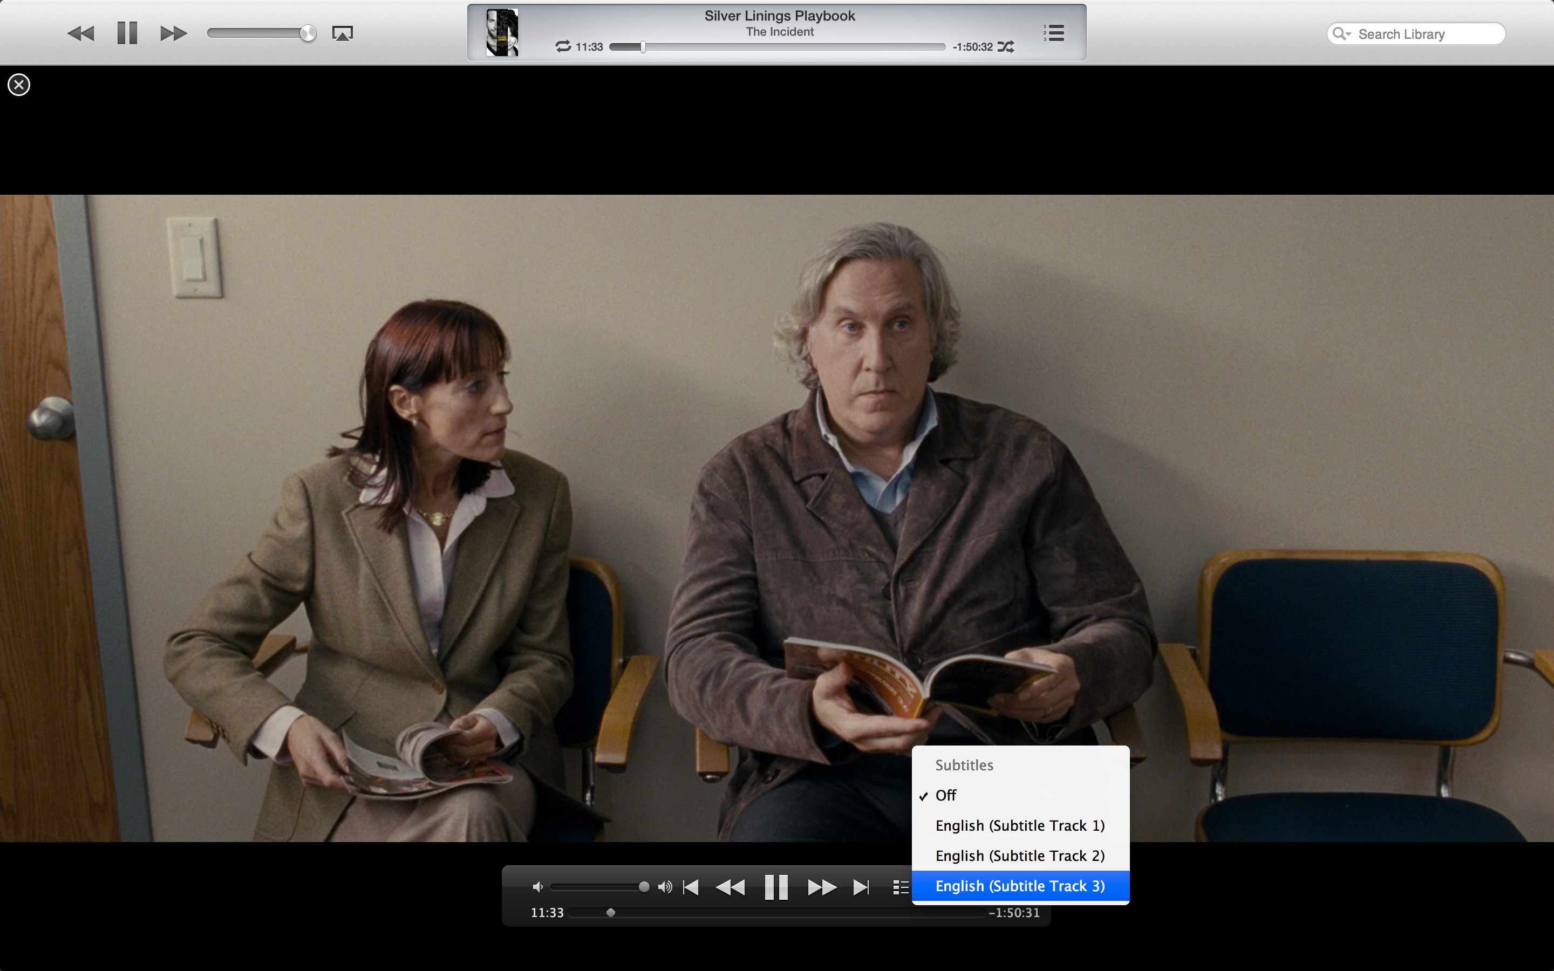Click overlay remaining time -1:50:31

click(x=1014, y=913)
